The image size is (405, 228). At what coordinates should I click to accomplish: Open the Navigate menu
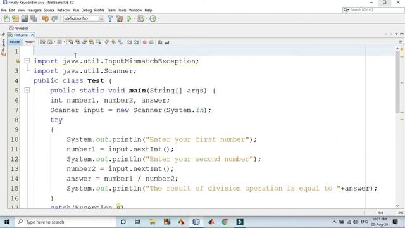[x=35, y=10]
